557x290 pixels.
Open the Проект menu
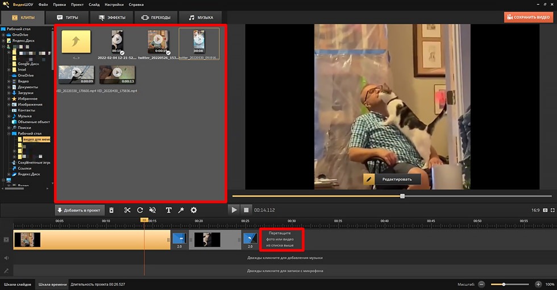(x=77, y=5)
